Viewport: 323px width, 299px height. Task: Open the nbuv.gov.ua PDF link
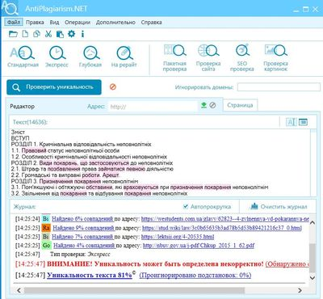(199, 246)
